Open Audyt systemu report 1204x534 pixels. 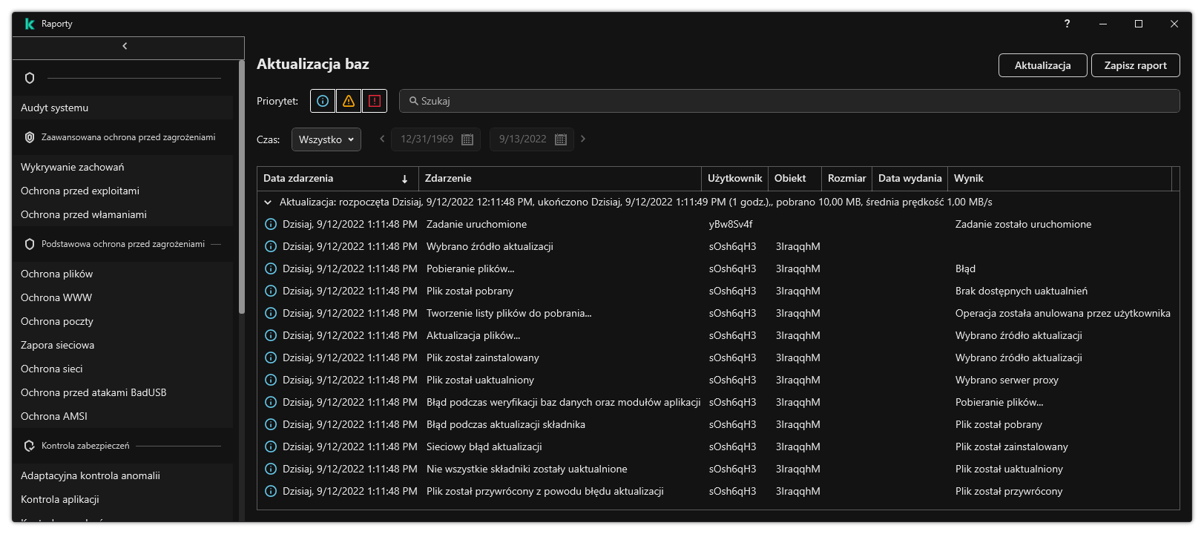pos(55,108)
